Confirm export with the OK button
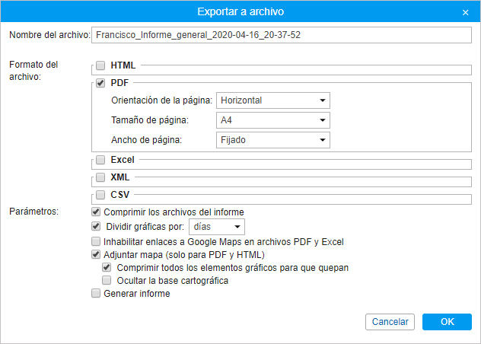This screenshot has height=344, width=481. click(x=447, y=322)
